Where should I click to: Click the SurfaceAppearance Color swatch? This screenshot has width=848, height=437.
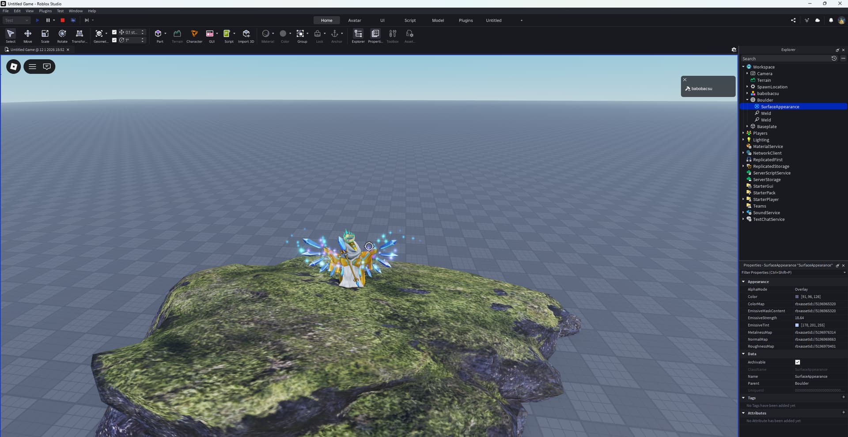[x=797, y=297]
